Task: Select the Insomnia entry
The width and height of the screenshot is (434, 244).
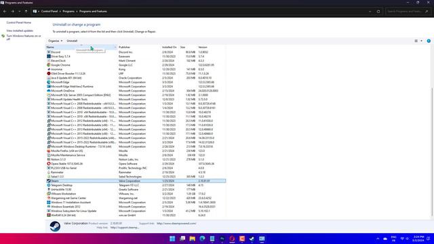Action: (136, 69)
